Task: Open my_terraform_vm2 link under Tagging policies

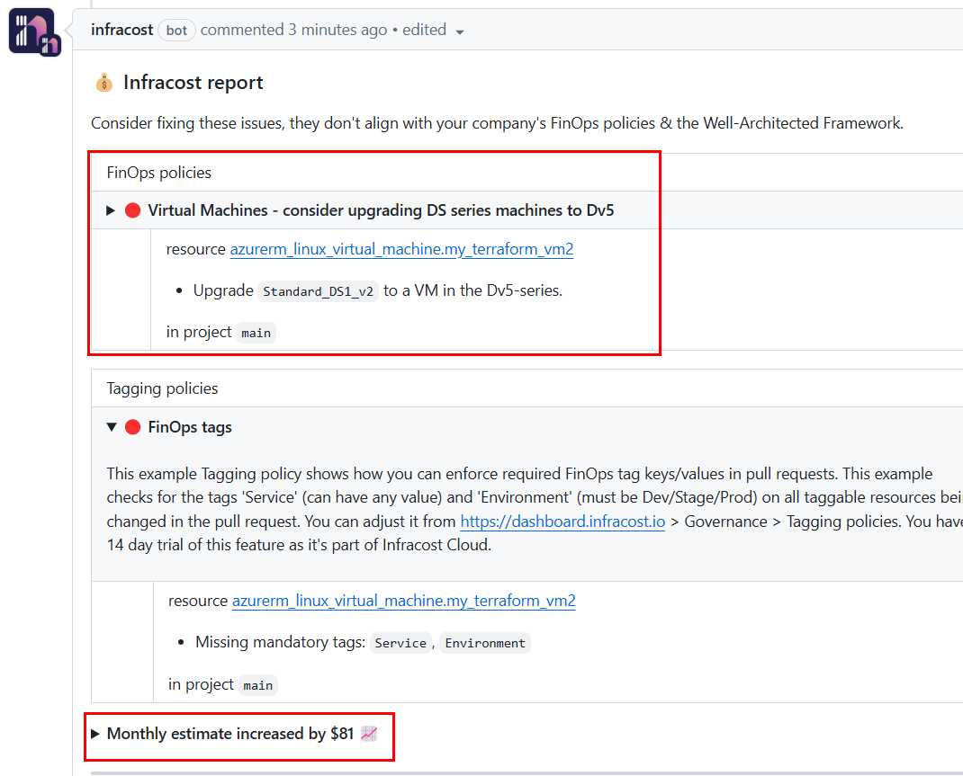Action: (403, 601)
